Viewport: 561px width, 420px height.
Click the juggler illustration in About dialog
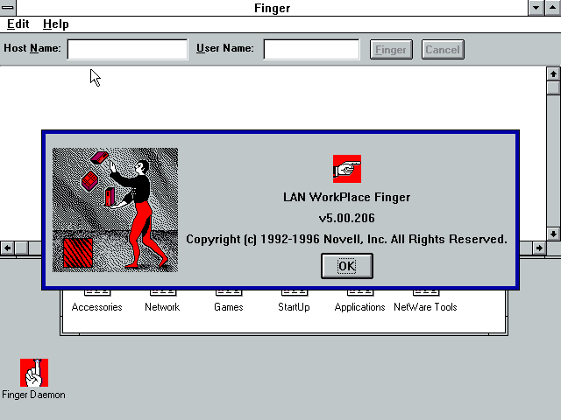(115, 210)
